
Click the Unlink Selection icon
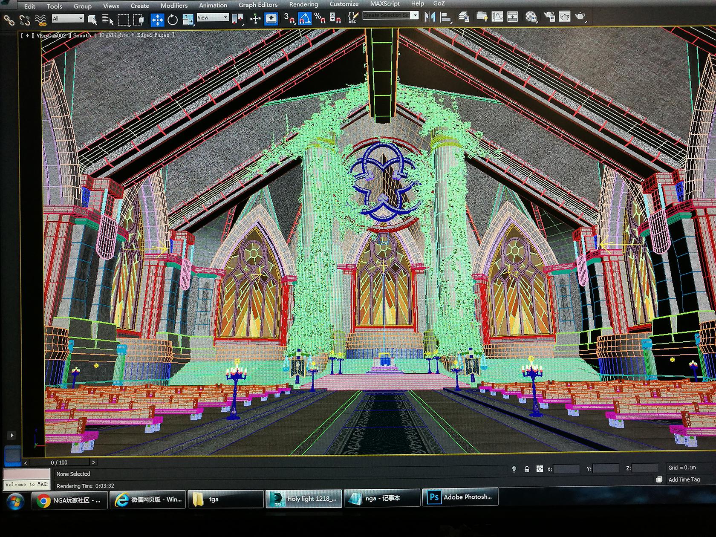point(25,20)
